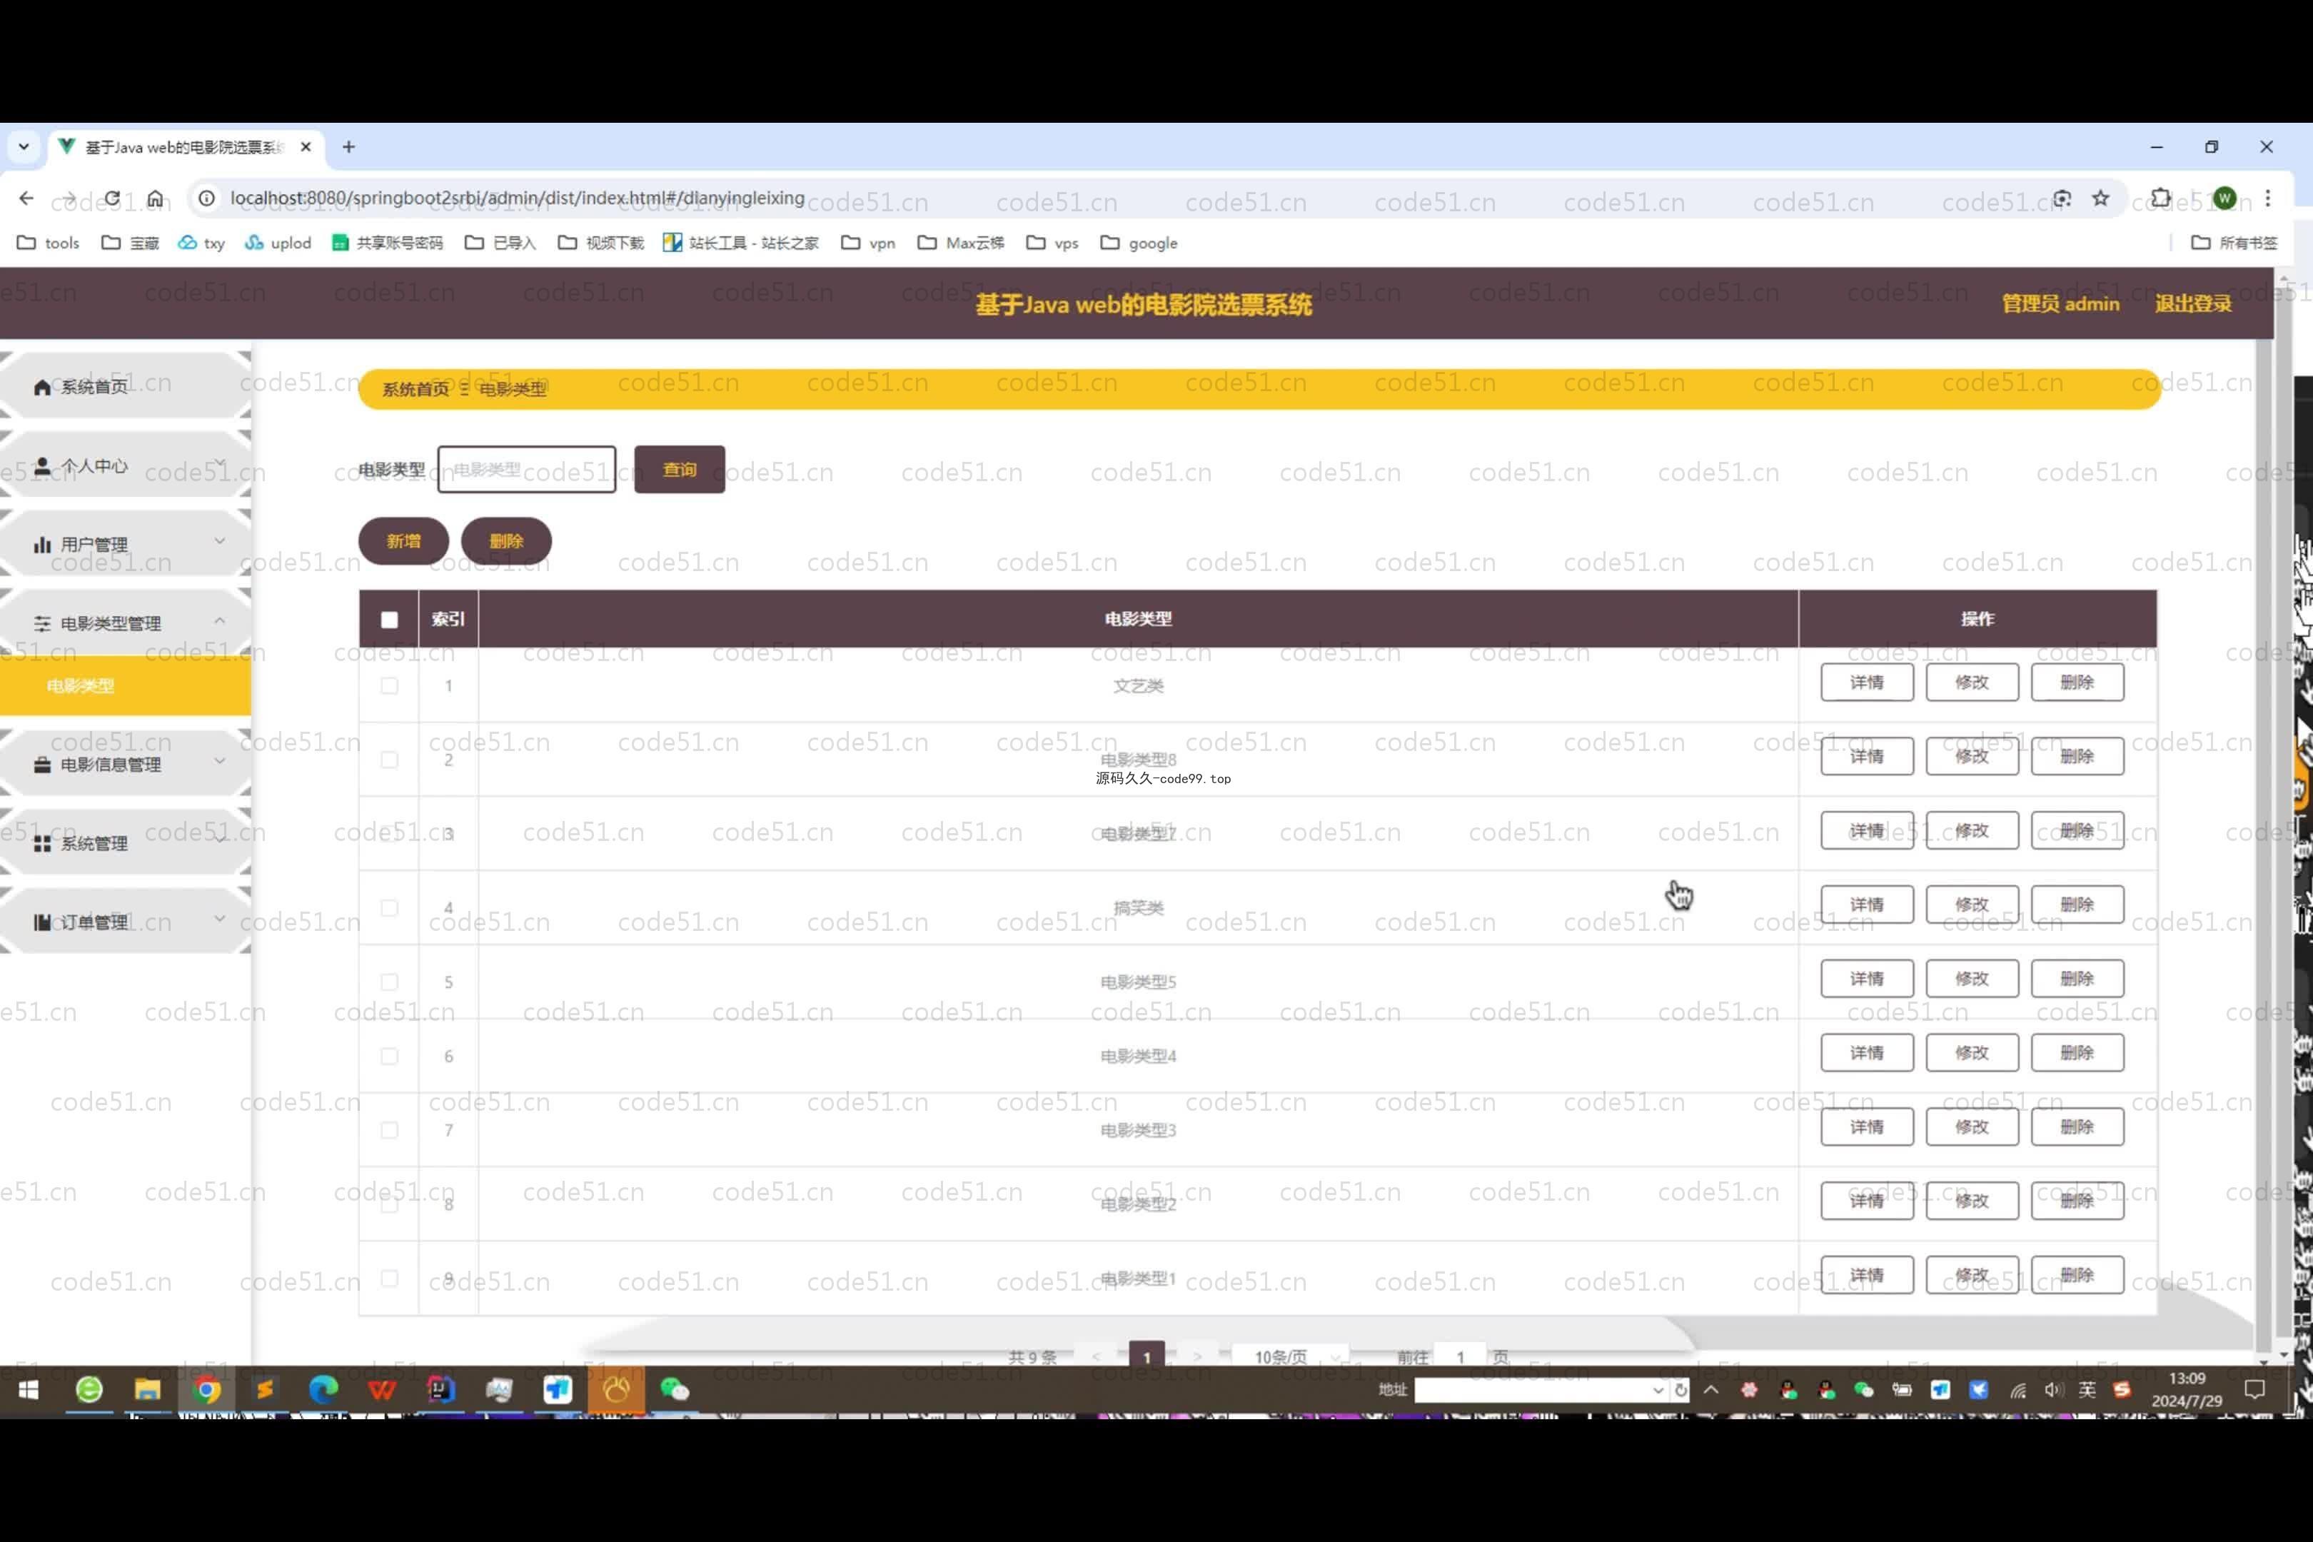Check the row 7 电影类型3 checkbox
2313x1542 pixels.
pos(390,1130)
